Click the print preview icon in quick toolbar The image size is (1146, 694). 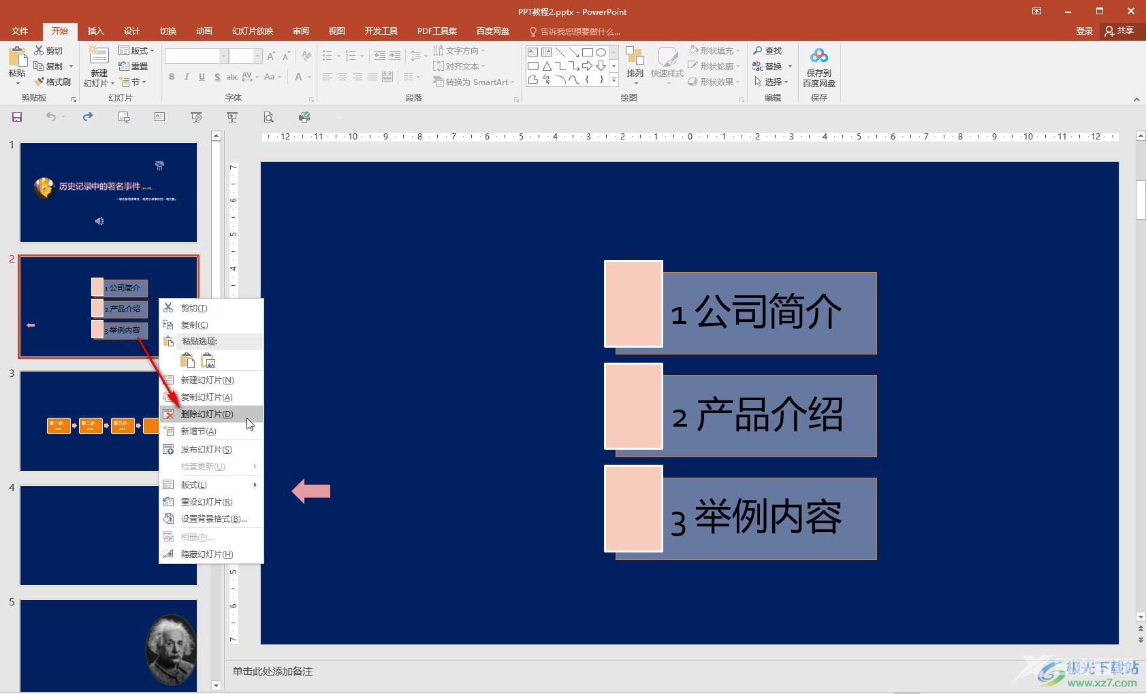click(269, 117)
